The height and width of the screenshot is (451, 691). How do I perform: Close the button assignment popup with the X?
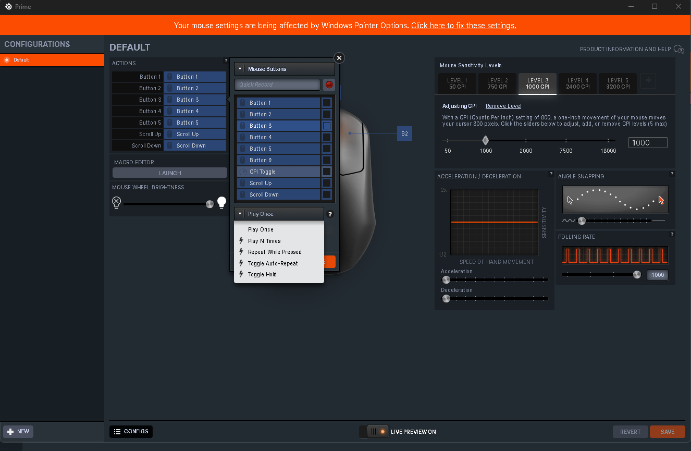click(x=339, y=58)
